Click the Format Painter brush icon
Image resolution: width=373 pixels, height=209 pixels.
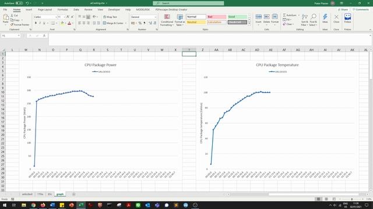coord(12,24)
